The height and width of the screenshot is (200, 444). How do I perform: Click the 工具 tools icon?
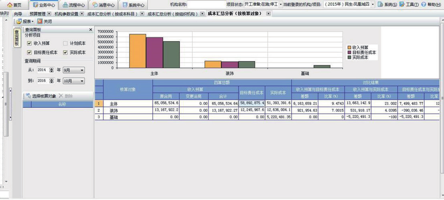402,4
